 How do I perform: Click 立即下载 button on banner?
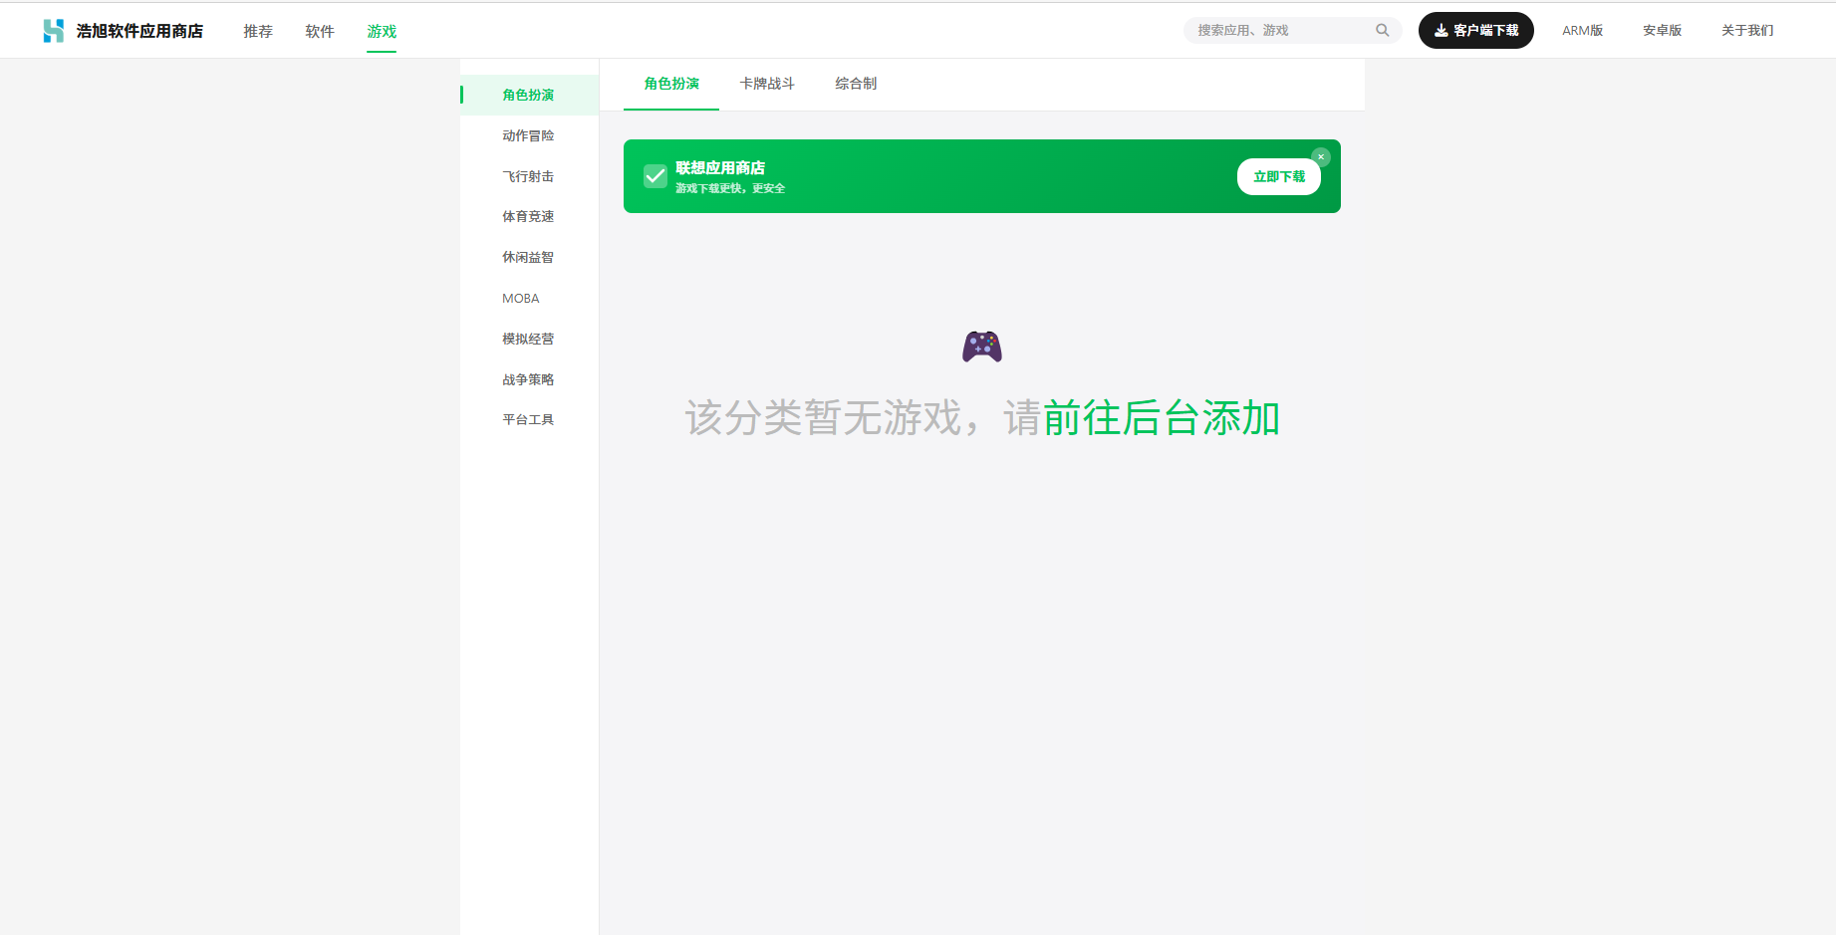click(1278, 176)
